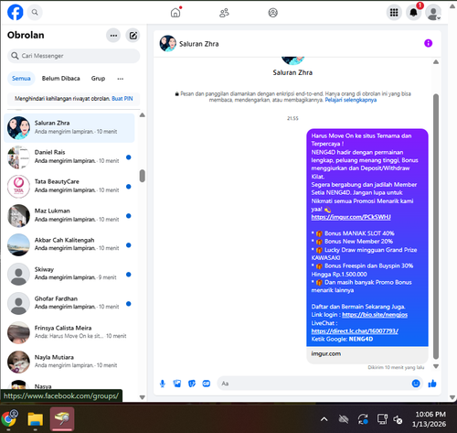Open the account profile avatar menu
This screenshot has width=457, height=433.
point(433,13)
